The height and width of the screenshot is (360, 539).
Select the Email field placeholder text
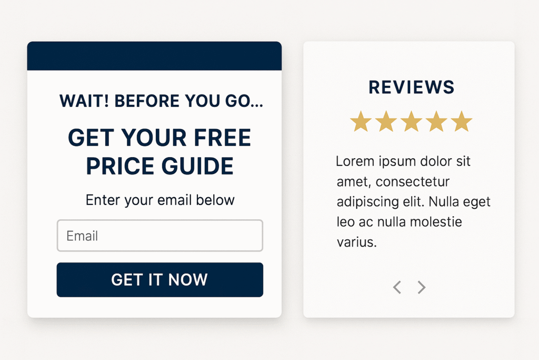click(82, 236)
